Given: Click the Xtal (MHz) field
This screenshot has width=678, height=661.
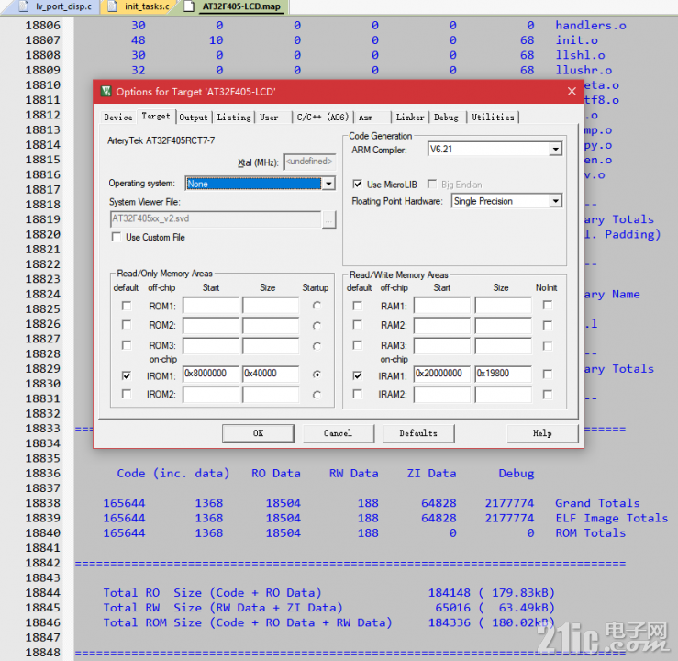Looking at the screenshot, I should pos(309,162).
